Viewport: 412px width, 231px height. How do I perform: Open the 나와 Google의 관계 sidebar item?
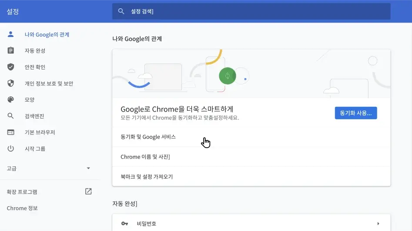point(47,34)
